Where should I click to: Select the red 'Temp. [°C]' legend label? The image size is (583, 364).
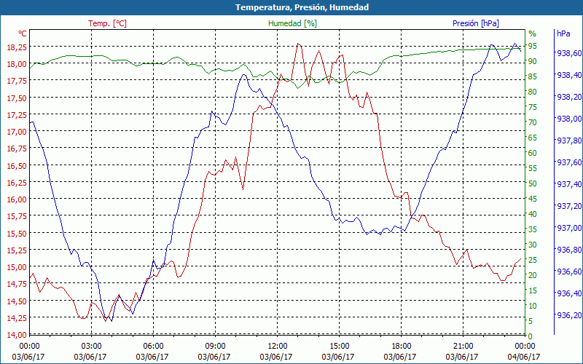click(x=107, y=23)
